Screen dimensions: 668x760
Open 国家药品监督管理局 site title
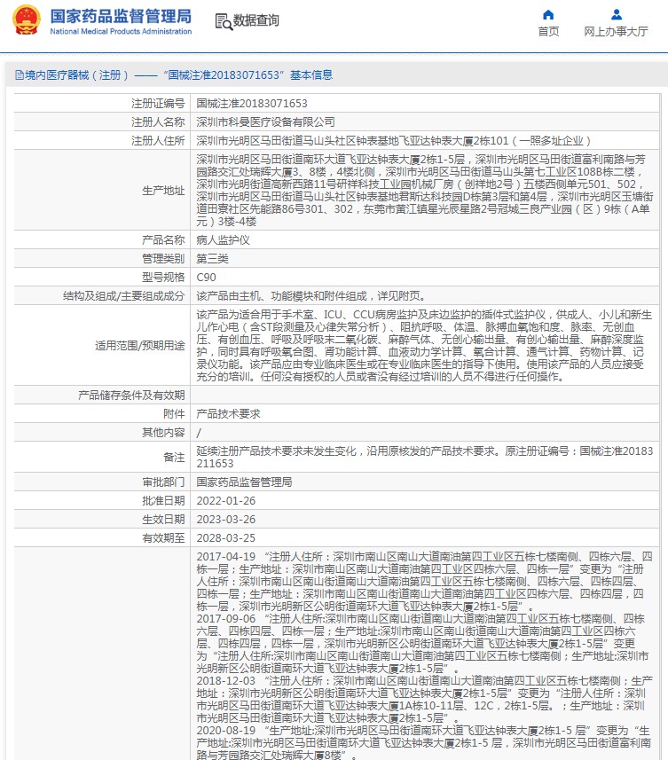tap(121, 17)
